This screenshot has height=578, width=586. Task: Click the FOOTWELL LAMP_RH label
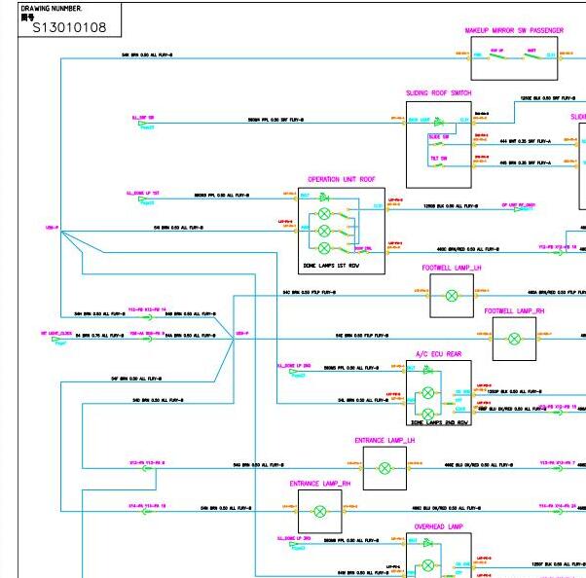pos(514,311)
